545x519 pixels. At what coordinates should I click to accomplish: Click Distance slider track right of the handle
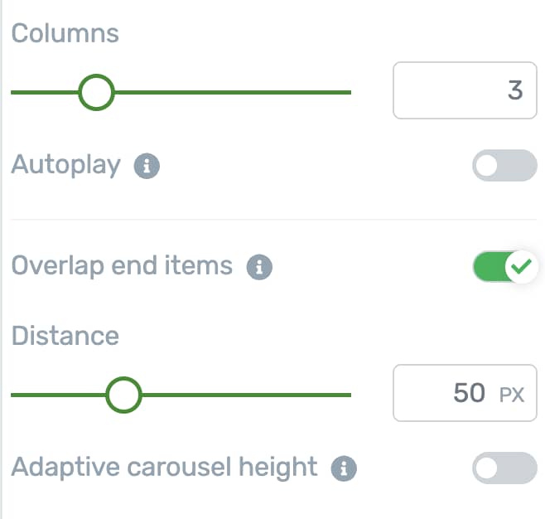pos(247,395)
